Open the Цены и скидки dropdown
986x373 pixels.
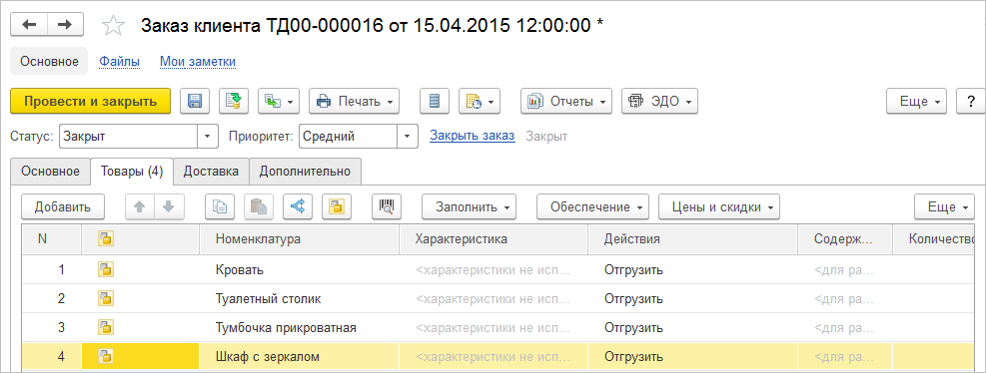[719, 206]
